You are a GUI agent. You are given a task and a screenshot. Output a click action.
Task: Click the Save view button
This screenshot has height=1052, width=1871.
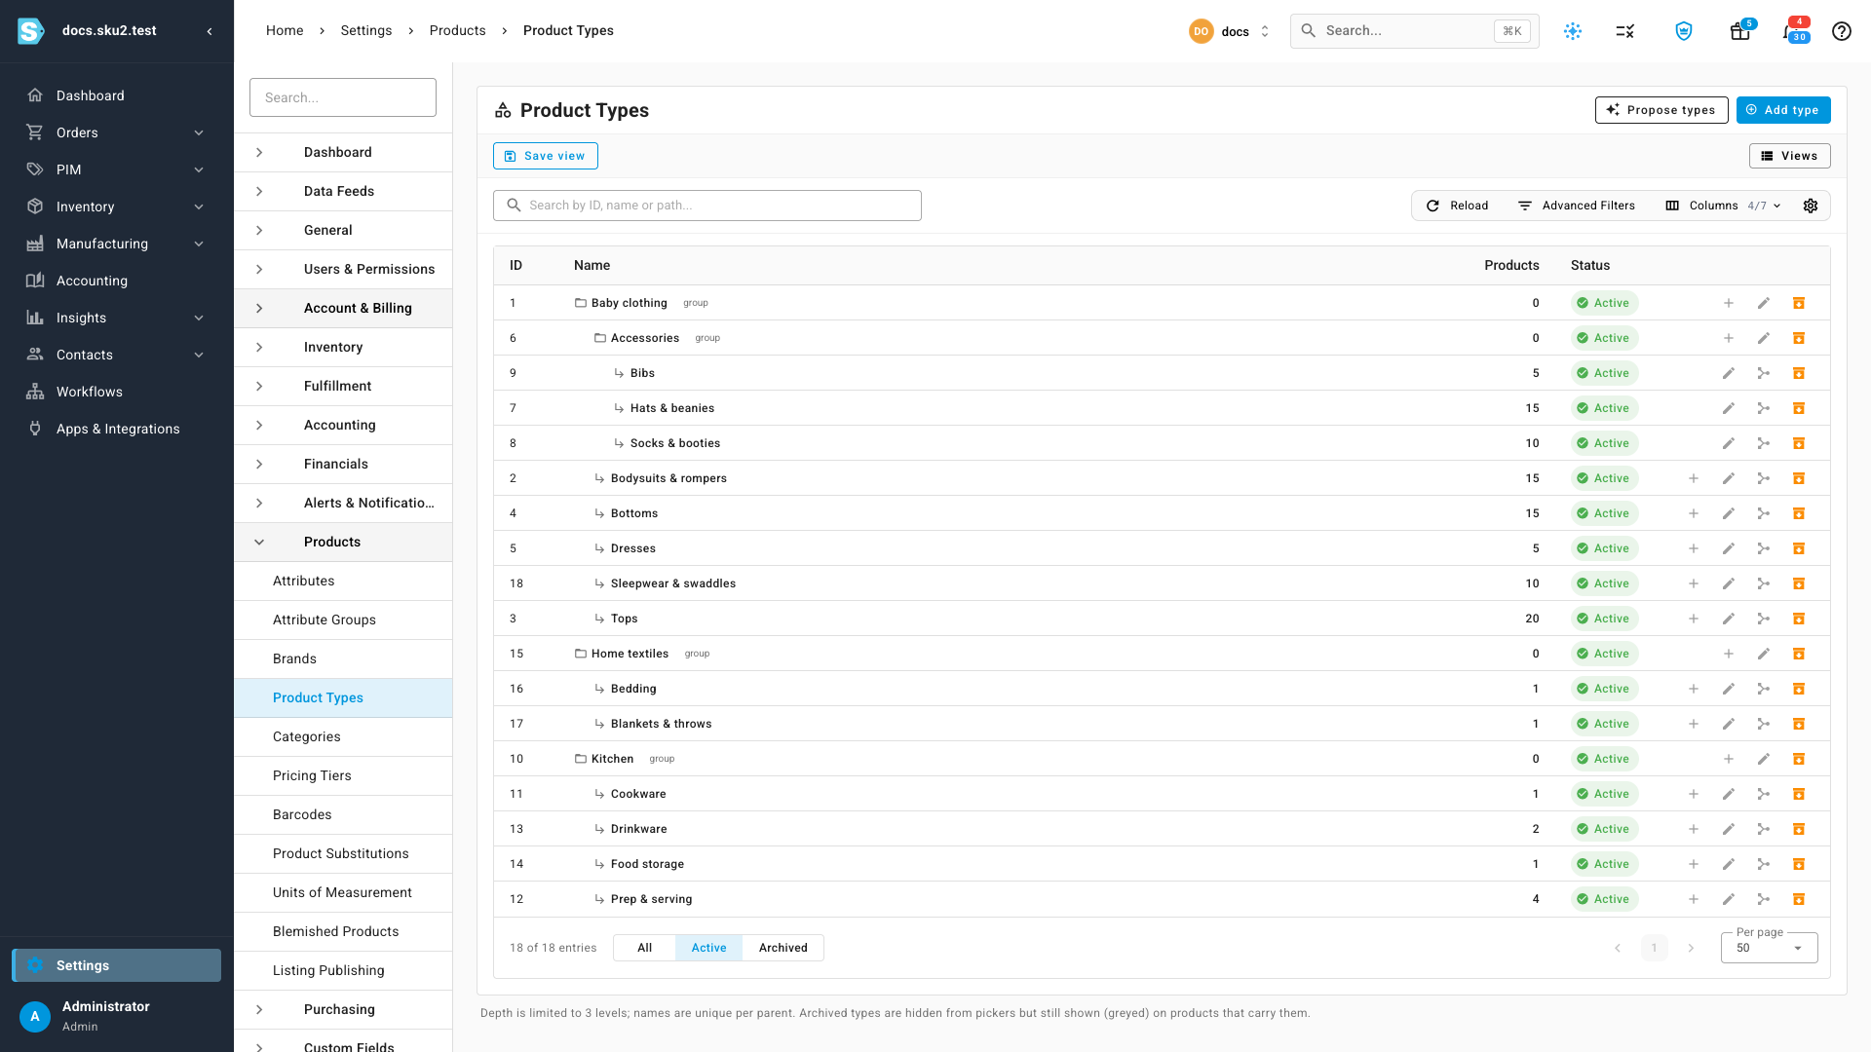(x=546, y=156)
